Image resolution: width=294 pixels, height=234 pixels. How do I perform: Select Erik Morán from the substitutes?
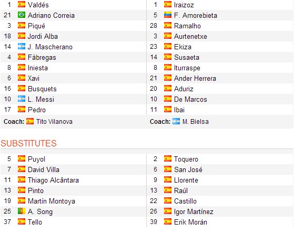pos(190,222)
